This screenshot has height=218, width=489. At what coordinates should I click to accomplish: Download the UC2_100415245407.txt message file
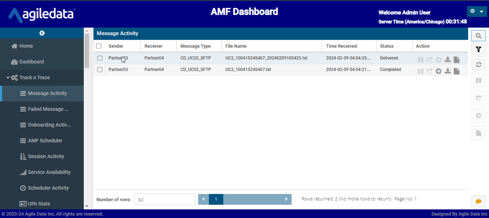[x=448, y=71]
